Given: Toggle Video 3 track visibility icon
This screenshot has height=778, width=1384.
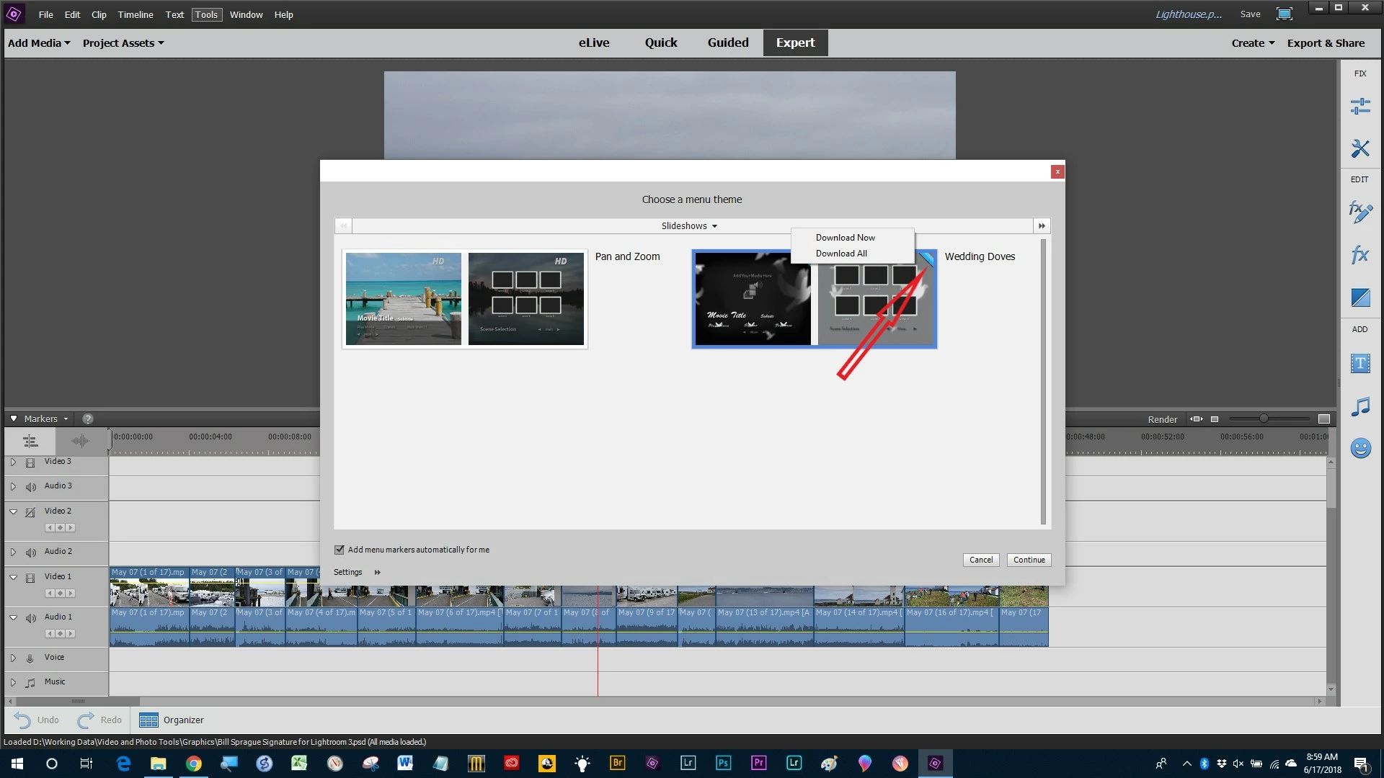Looking at the screenshot, I should (30, 462).
